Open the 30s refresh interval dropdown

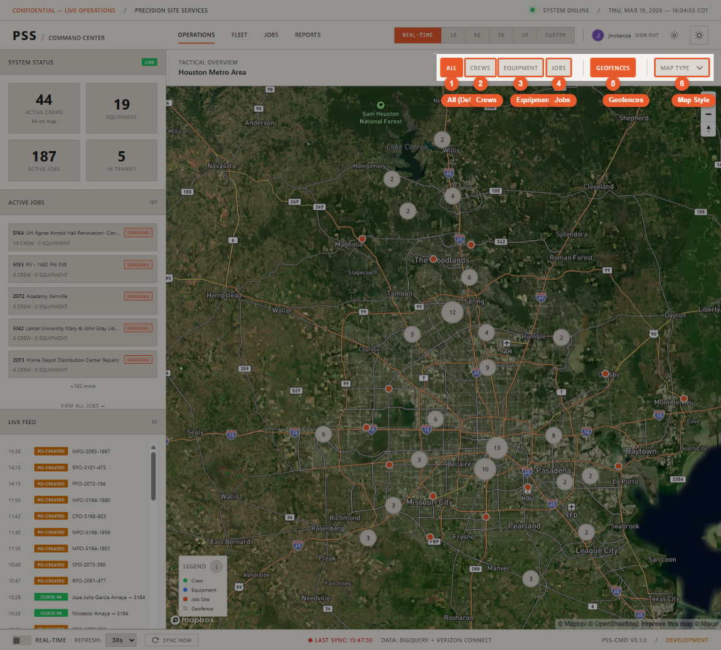(x=120, y=640)
